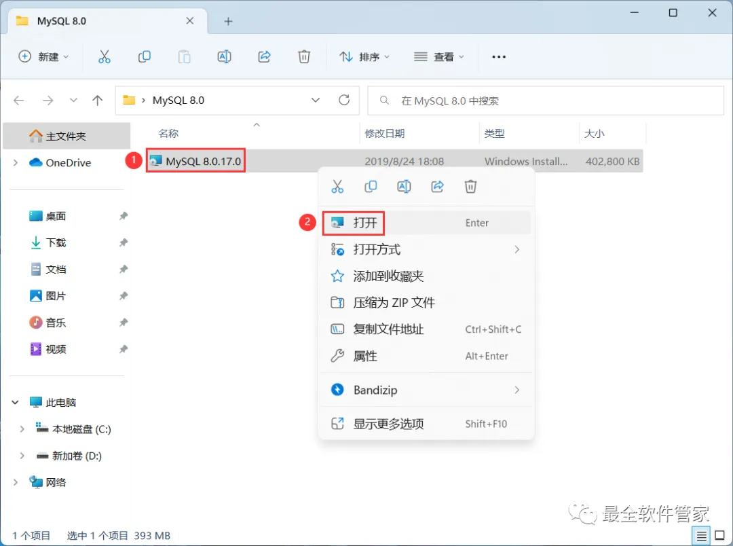Open 属性 from the context menu
The height and width of the screenshot is (546, 733).
point(426,356)
